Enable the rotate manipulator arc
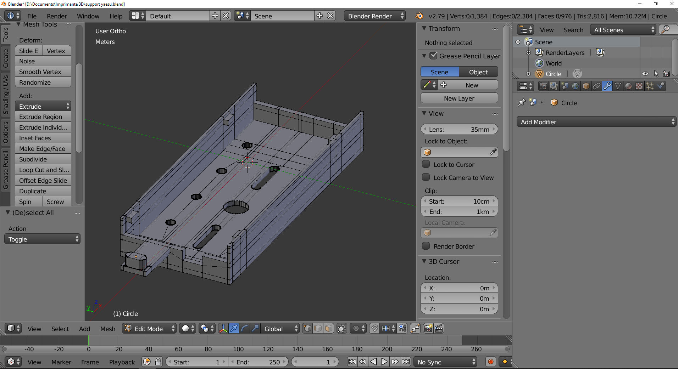The width and height of the screenshot is (678, 369). coord(244,329)
